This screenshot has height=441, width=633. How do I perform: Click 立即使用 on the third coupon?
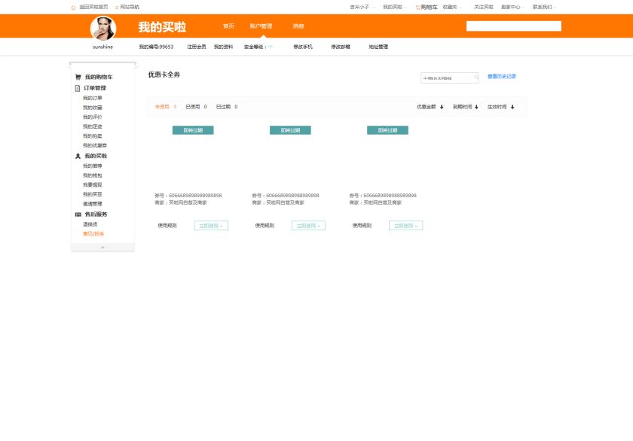[405, 226]
